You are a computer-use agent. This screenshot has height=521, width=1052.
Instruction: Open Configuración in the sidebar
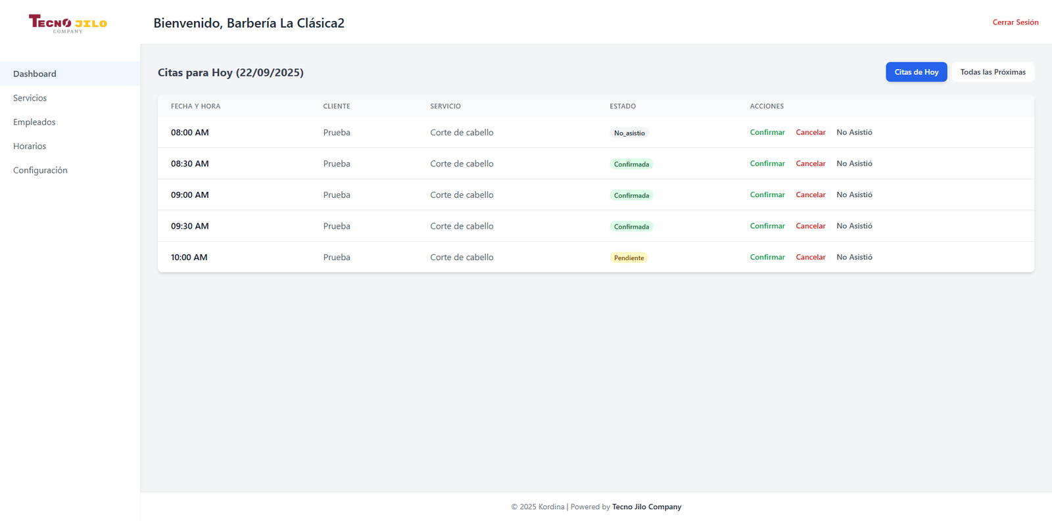[40, 170]
